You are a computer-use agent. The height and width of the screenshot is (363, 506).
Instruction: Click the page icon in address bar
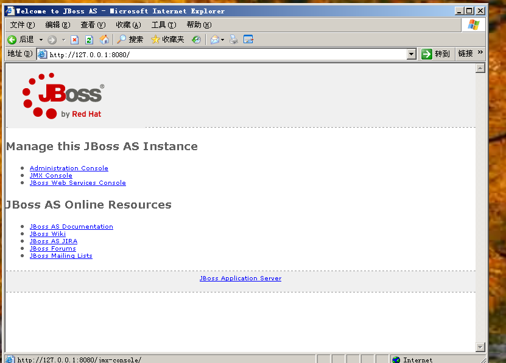(42, 54)
